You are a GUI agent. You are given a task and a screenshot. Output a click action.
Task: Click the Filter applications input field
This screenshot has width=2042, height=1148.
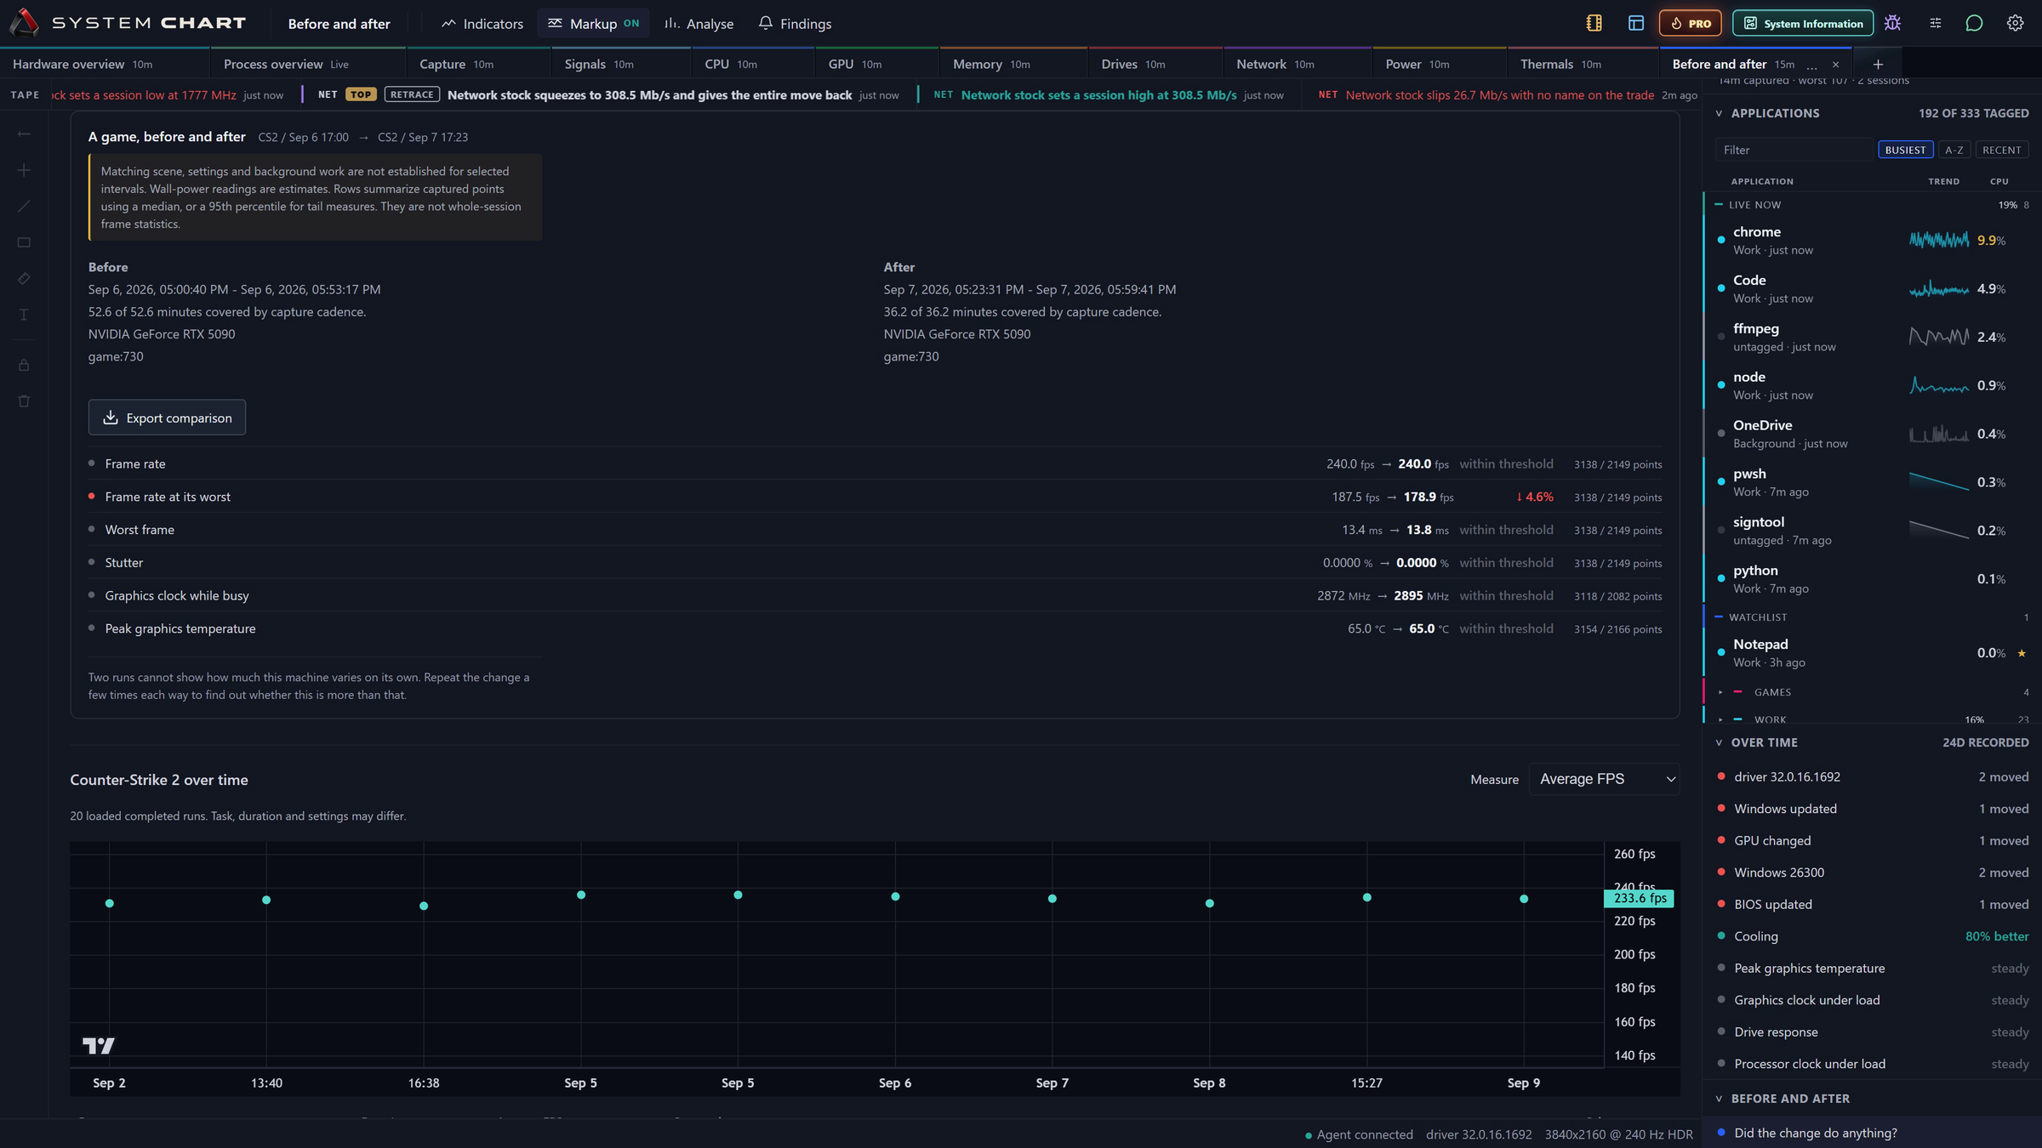(x=1794, y=150)
